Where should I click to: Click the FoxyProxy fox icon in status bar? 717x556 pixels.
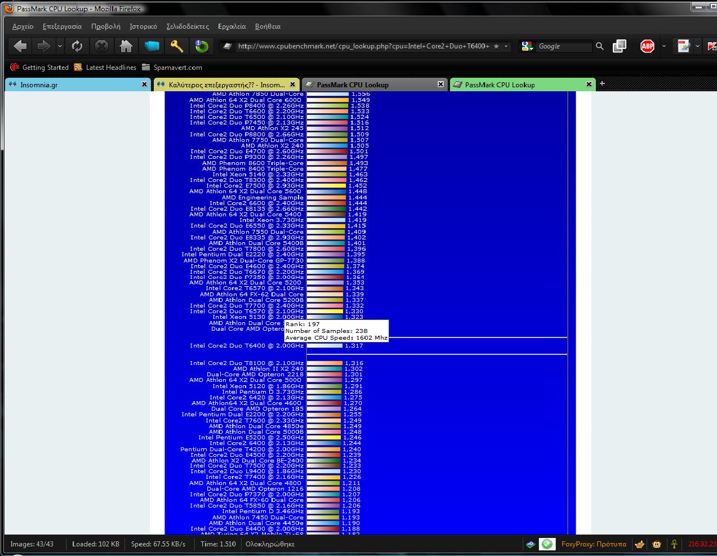pos(640,544)
